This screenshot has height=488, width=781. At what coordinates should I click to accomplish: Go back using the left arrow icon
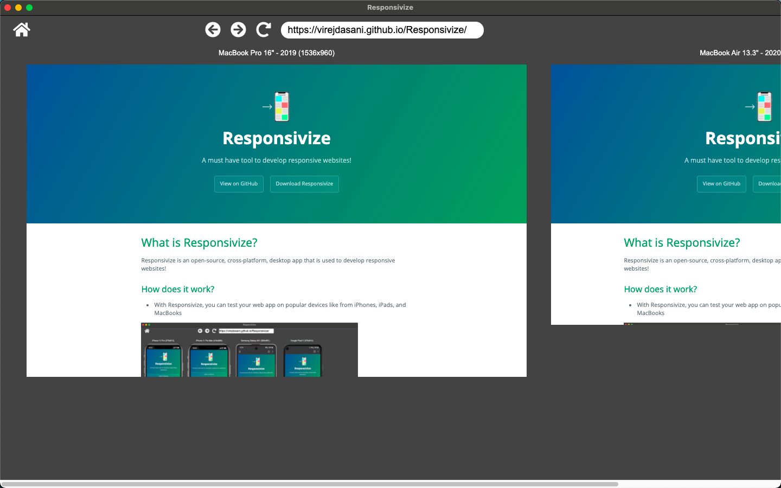(213, 30)
